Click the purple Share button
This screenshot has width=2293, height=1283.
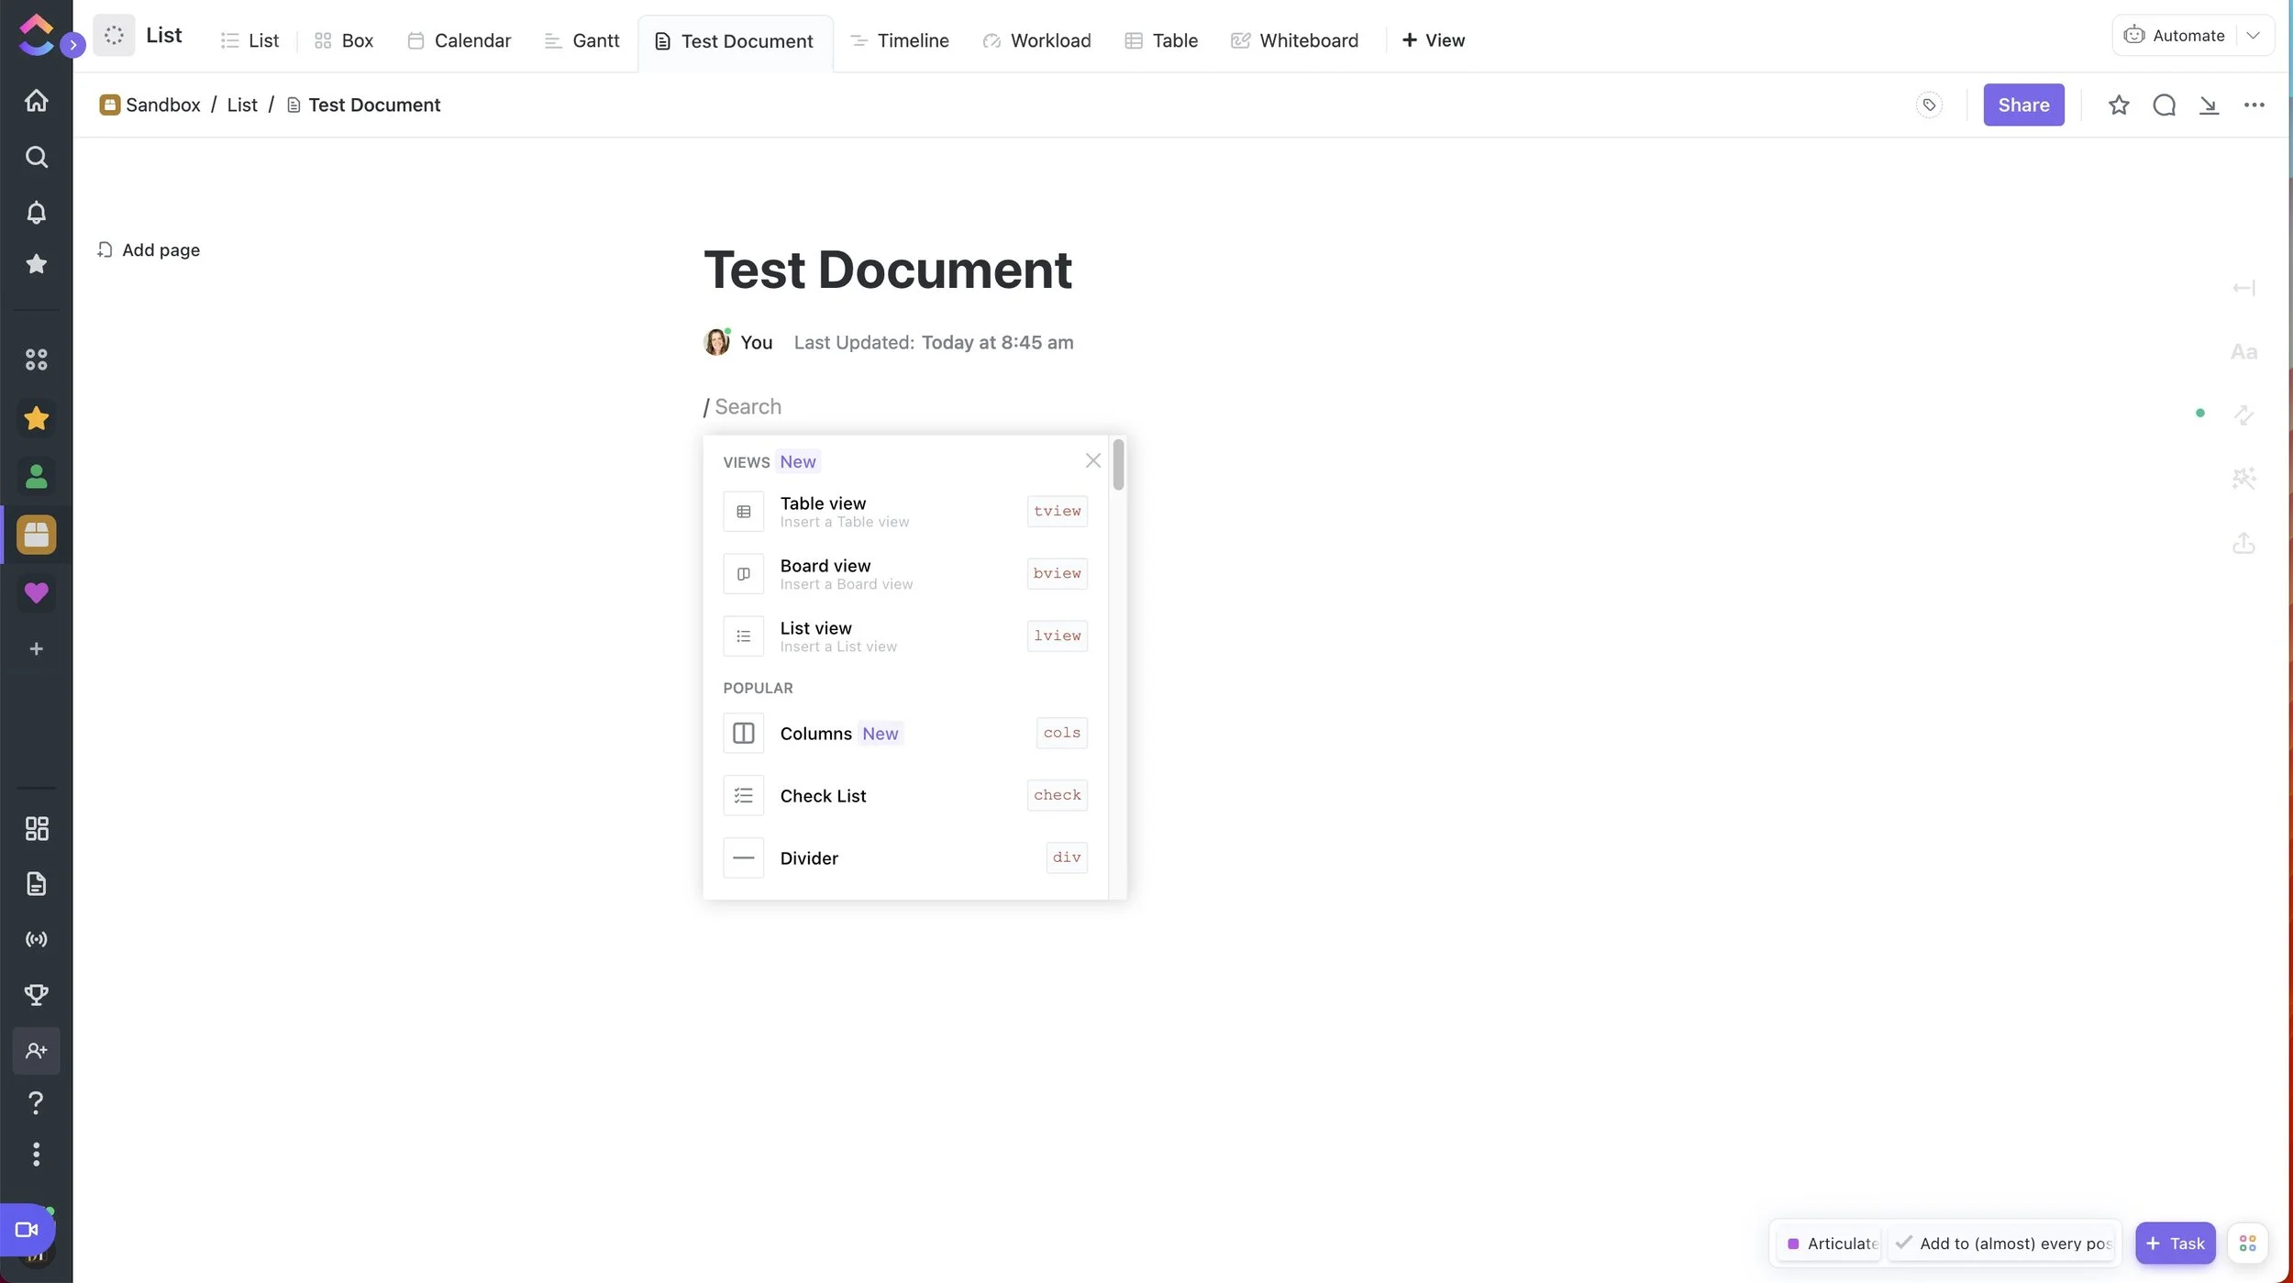2023,105
